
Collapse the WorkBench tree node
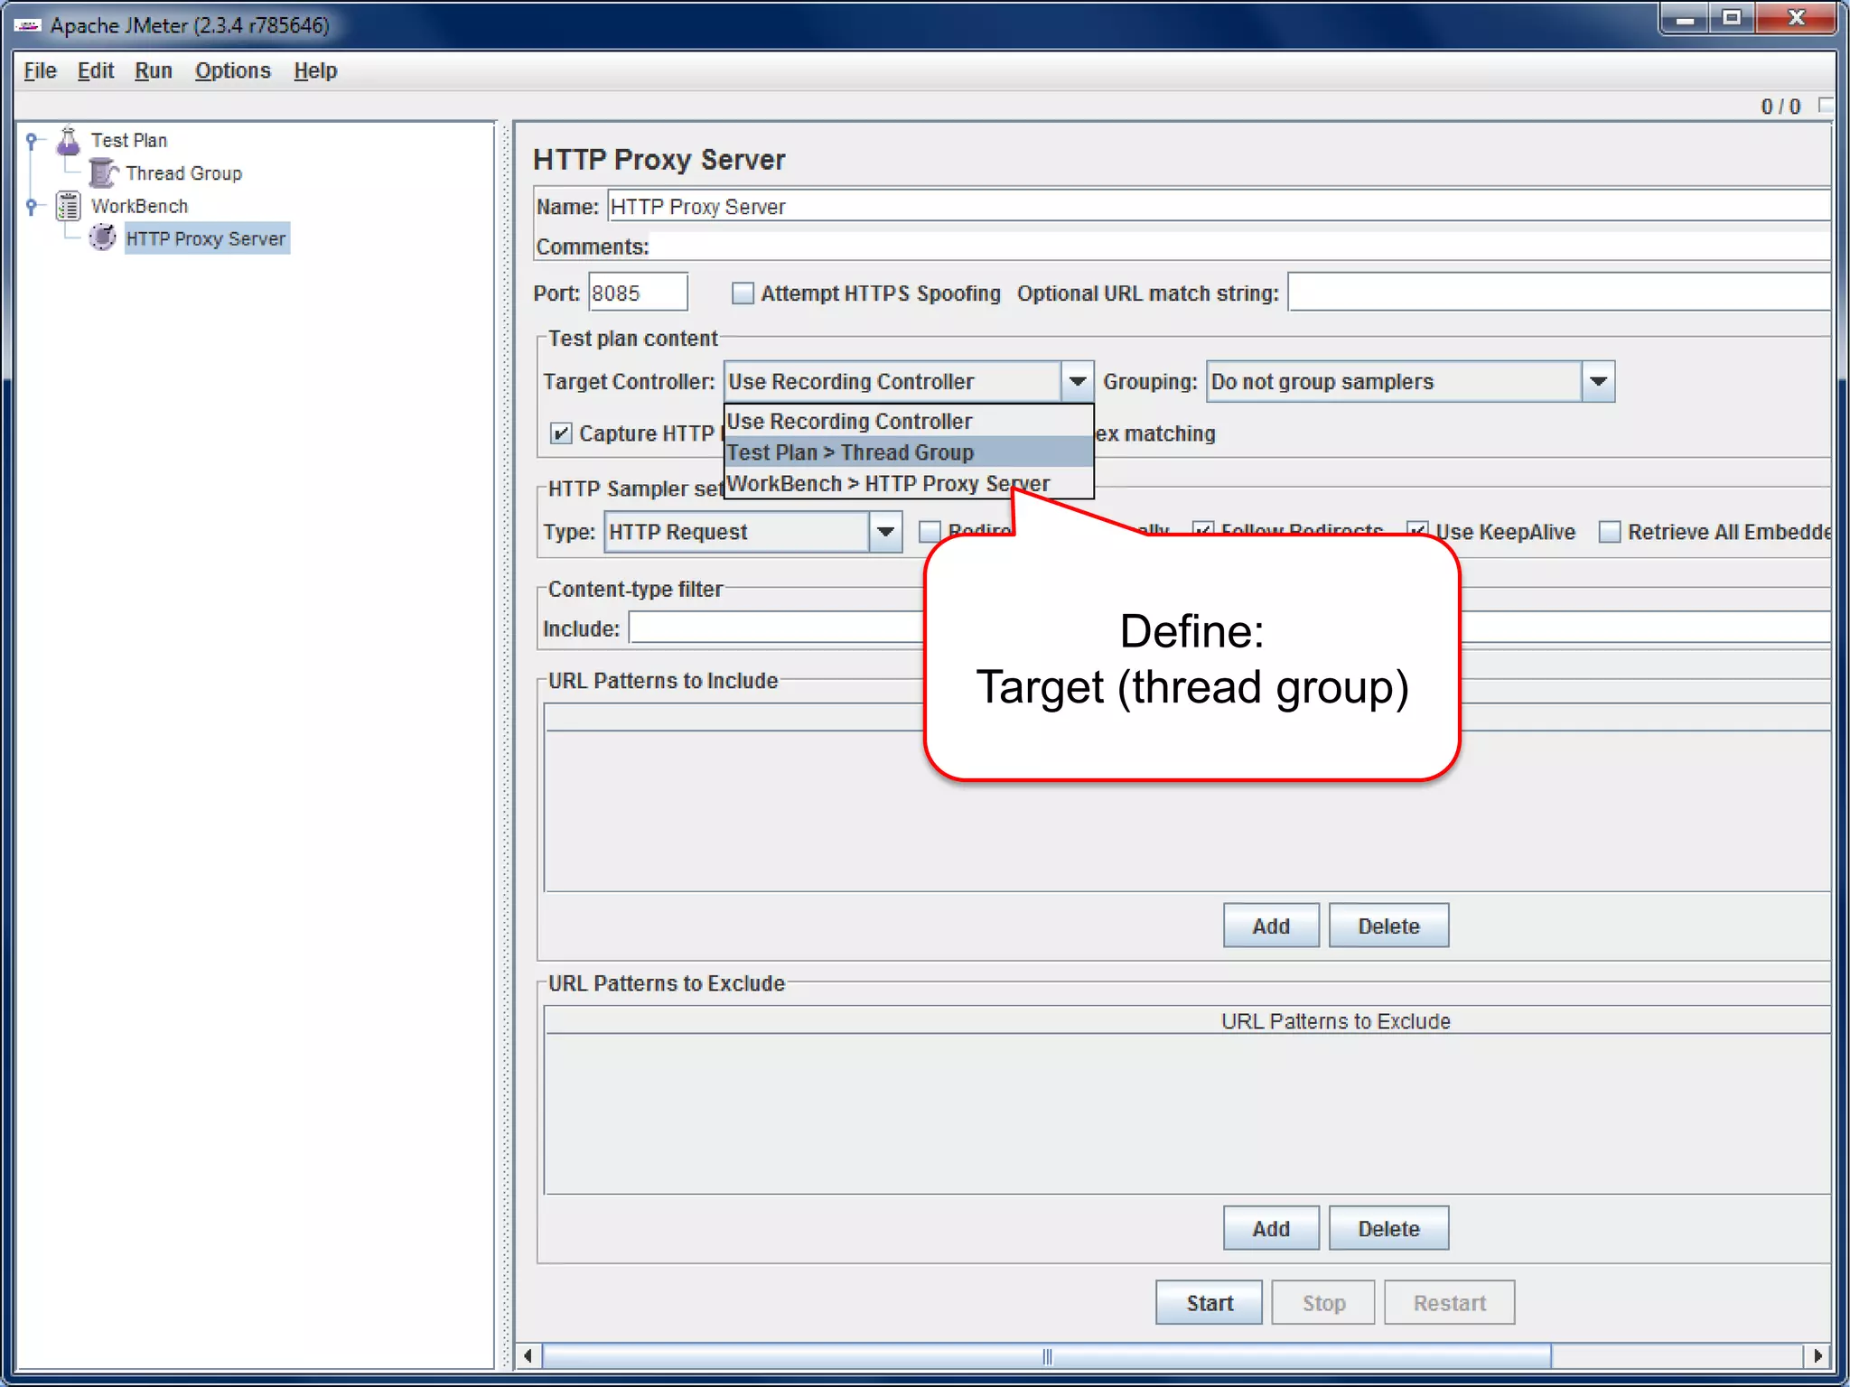click(32, 206)
